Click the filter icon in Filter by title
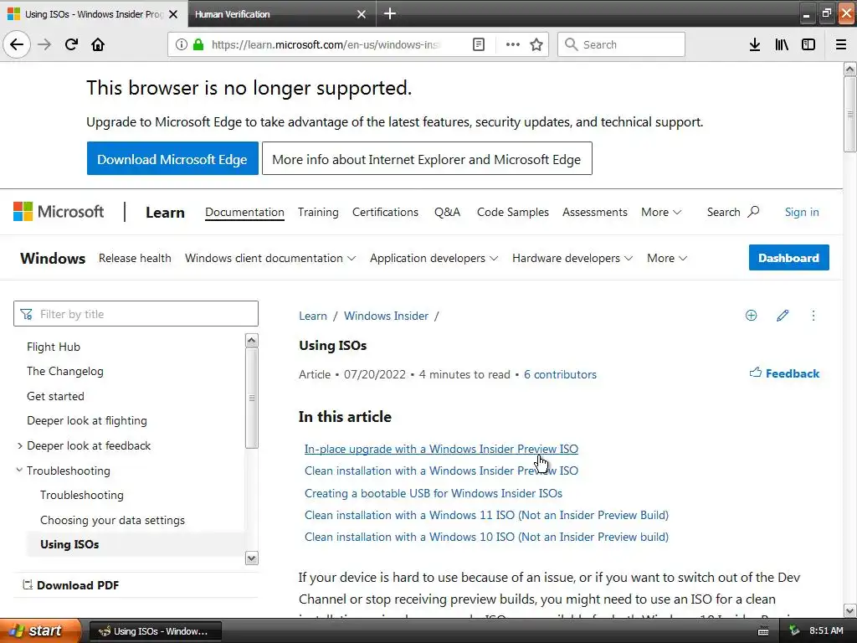Viewport: 857px width, 643px height. click(26, 314)
